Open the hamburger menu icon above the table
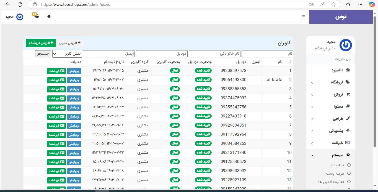 point(303,17)
